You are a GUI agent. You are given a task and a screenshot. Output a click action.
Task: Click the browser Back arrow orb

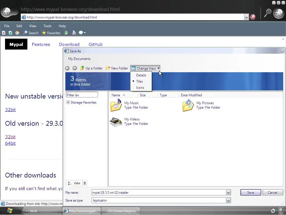[x=7, y=12]
